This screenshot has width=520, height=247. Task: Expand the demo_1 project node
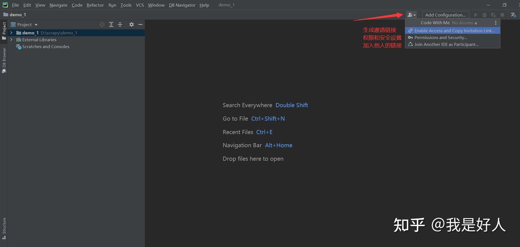pos(11,32)
